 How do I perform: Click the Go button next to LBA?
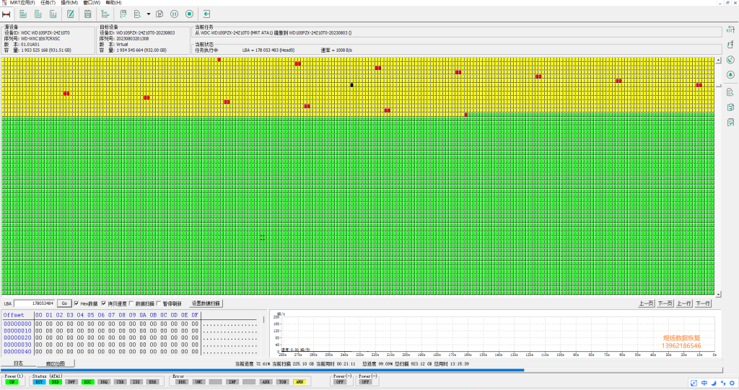(x=64, y=303)
